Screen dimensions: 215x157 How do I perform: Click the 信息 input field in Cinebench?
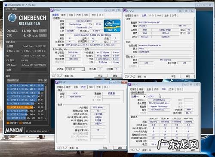tap(34, 70)
